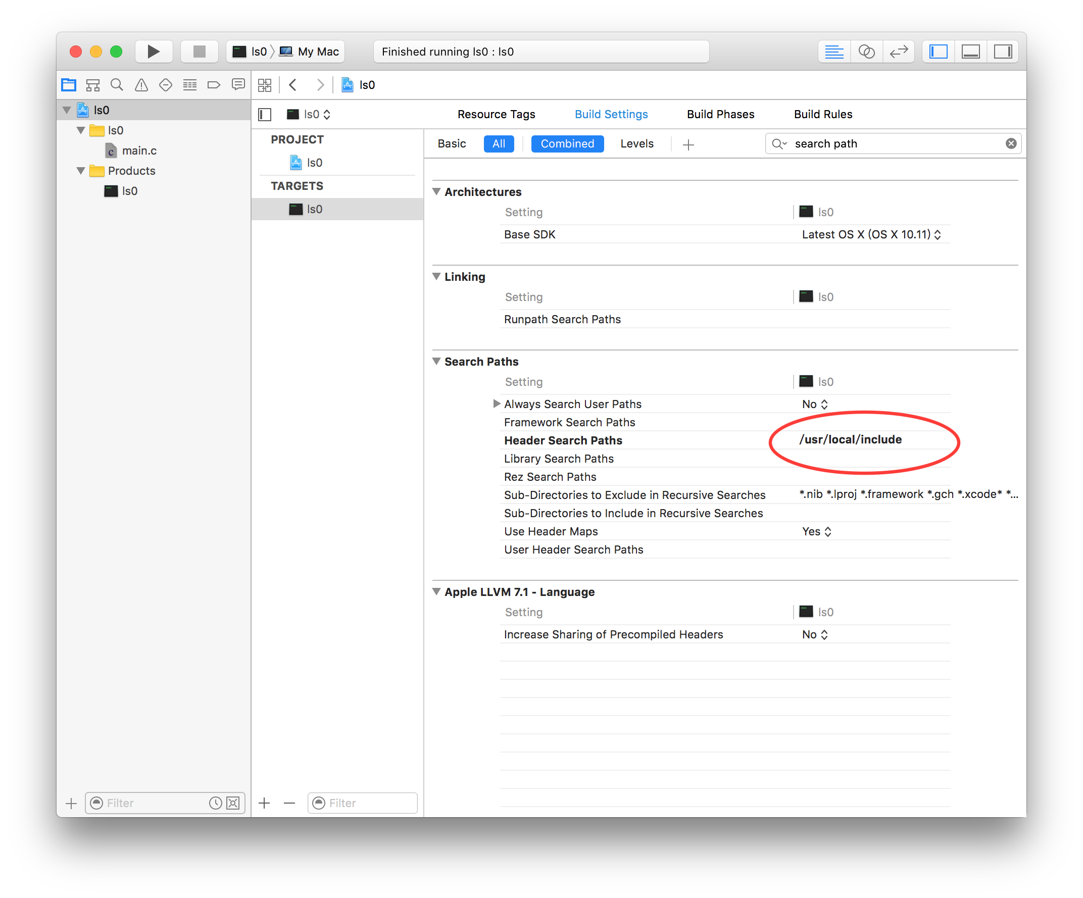
Task: Collapse the ls0 folder group
Action: click(81, 130)
